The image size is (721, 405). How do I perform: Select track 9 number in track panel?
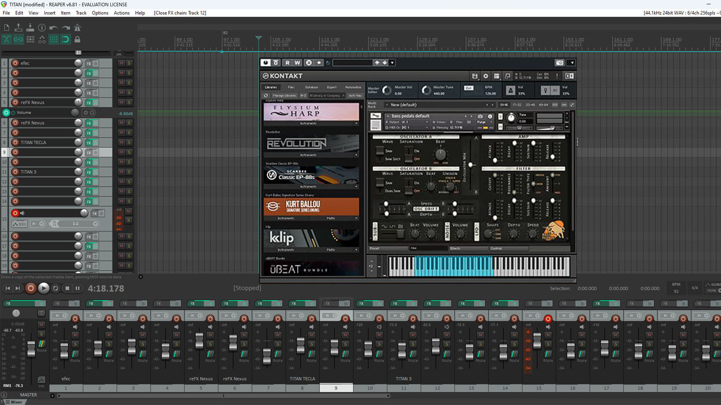click(x=4, y=152)
